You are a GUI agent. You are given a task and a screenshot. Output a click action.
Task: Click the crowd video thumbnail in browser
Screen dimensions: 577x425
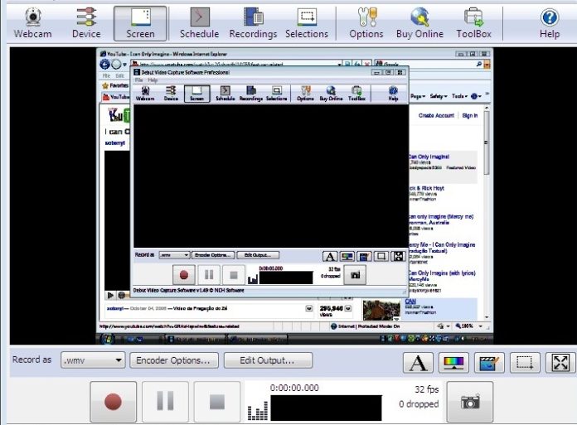(x=381, y=310)
